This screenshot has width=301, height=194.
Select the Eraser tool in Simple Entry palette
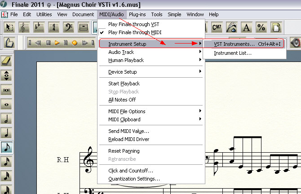point(6,61)
